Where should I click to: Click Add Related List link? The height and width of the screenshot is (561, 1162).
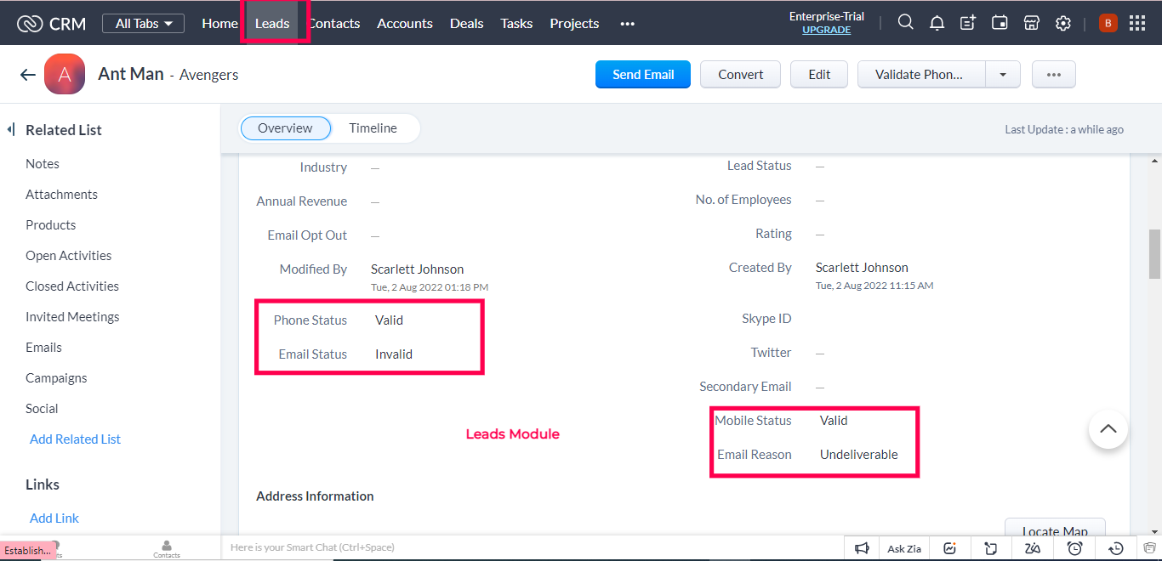(x=76, y=439)
